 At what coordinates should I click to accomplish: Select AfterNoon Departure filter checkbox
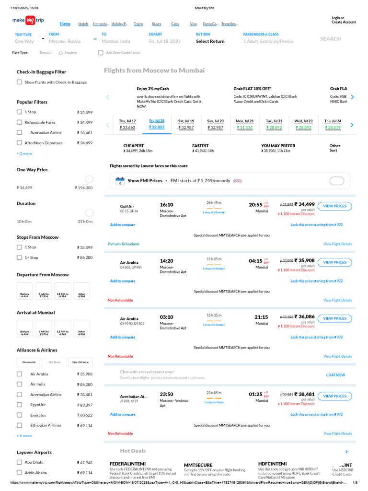click(19, 143)
